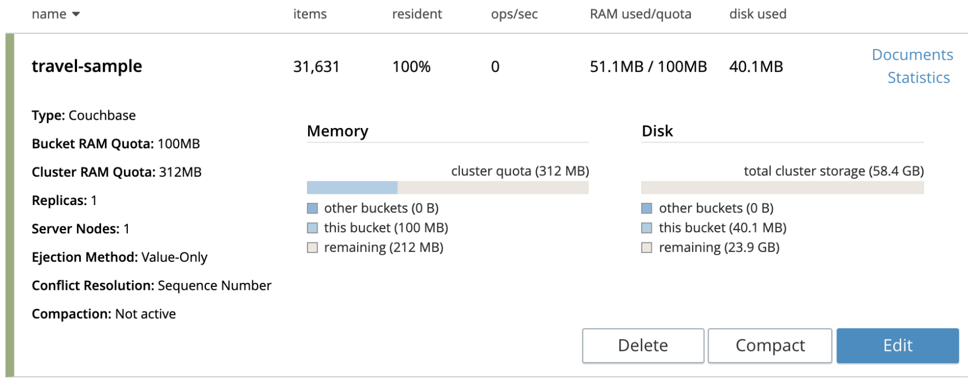This screenshot has width=971, height=380.
Task: Sort buckets by name column arrow
Action: (76, 14)
